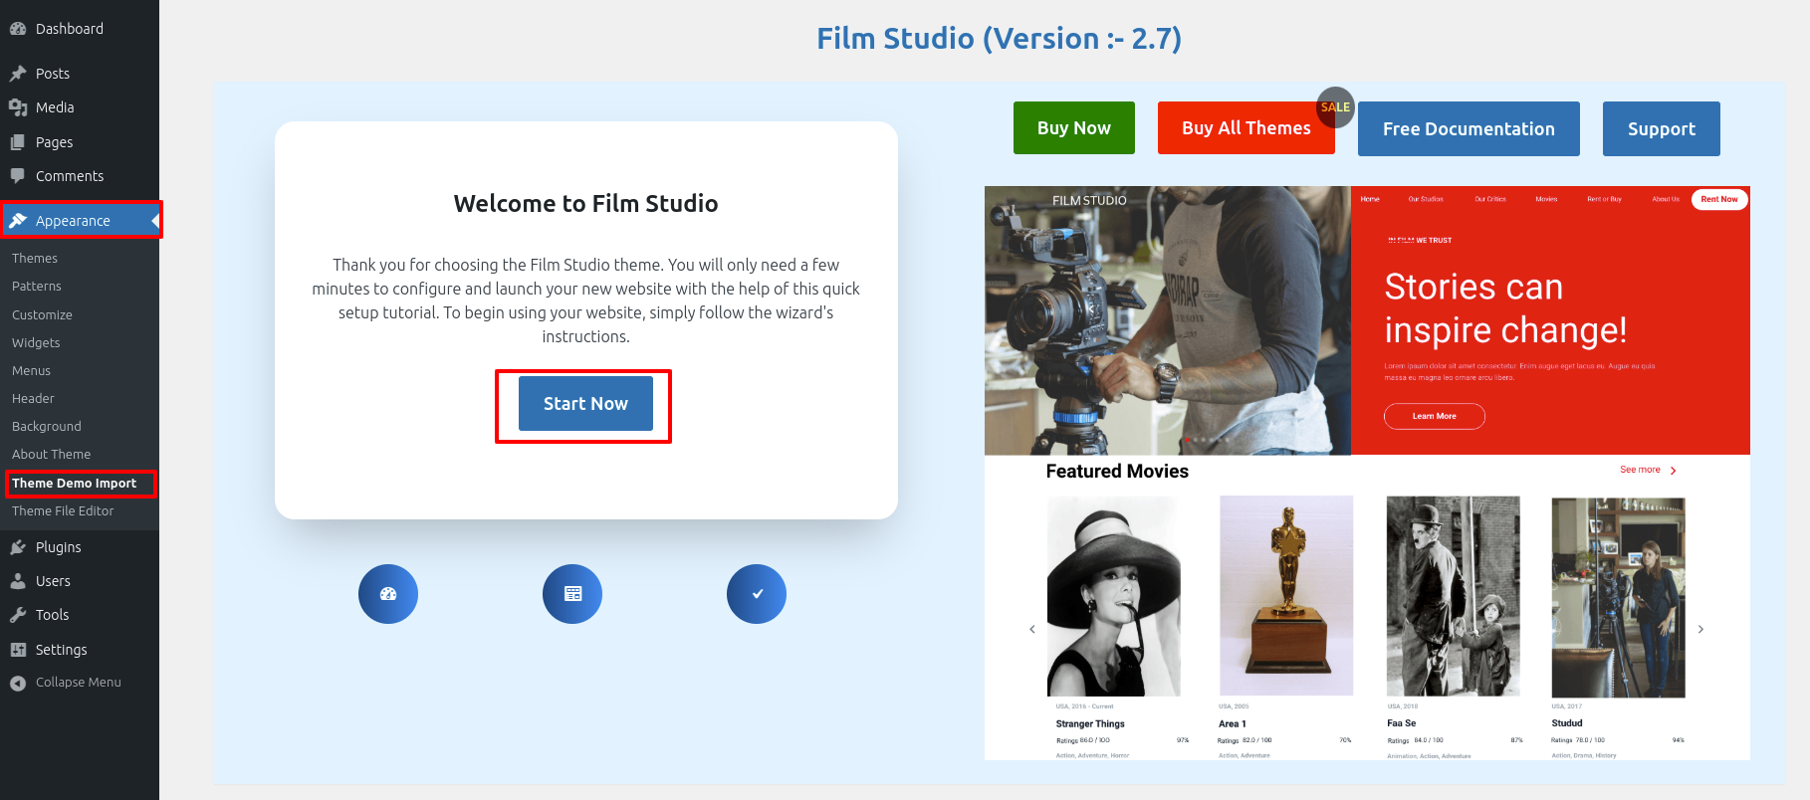Click the dashboard step circle icon
1810x800 pixels.
pyautogui.click(x=388, y=594)
